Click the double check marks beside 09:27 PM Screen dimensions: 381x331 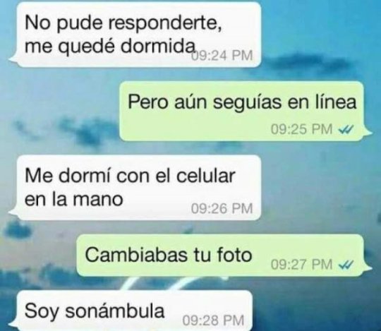(x=346, y=265)
